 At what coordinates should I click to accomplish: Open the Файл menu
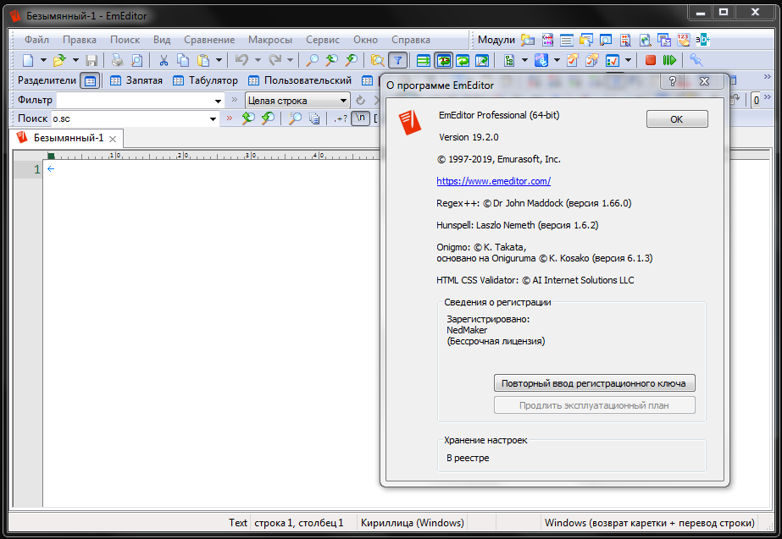(37, 40)
